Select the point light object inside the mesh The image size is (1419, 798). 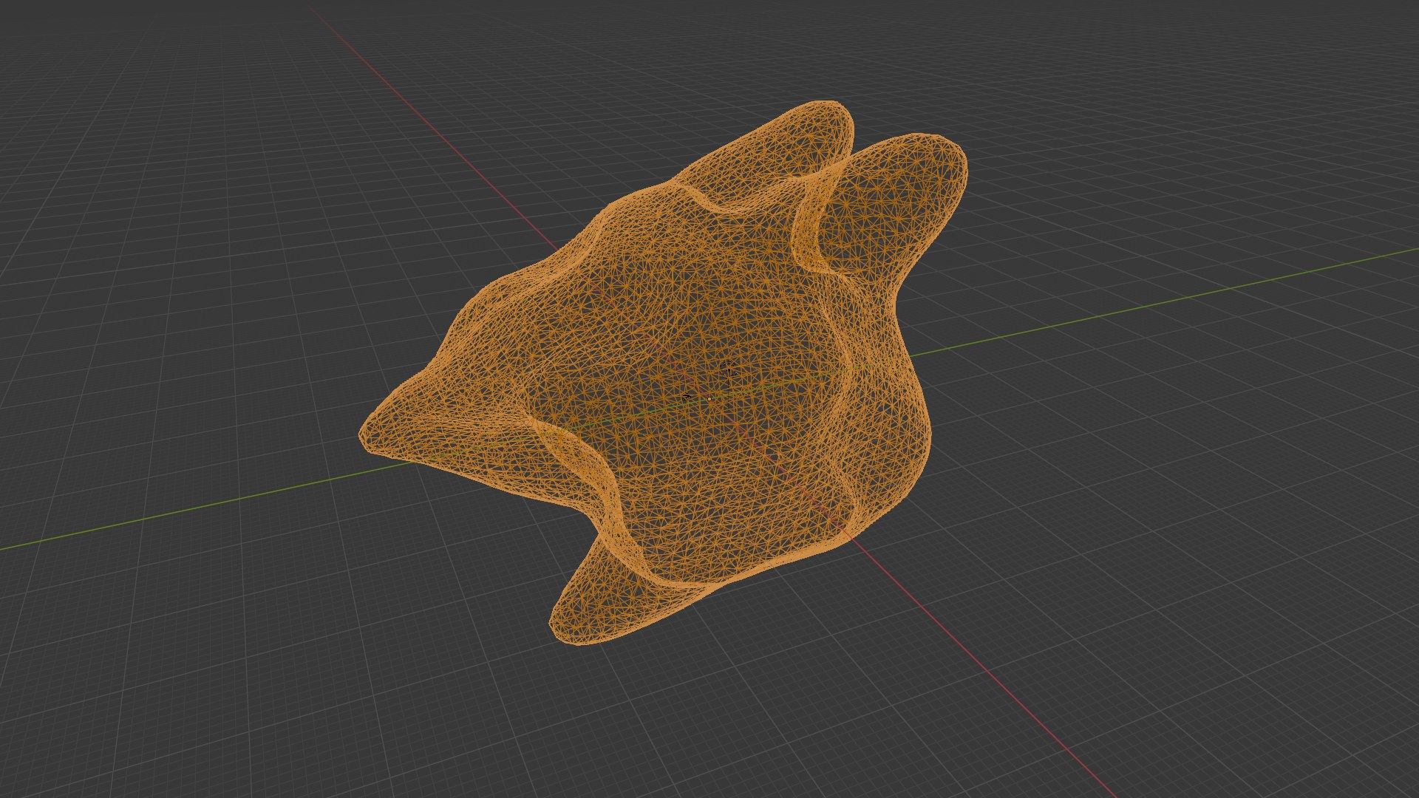729,370
